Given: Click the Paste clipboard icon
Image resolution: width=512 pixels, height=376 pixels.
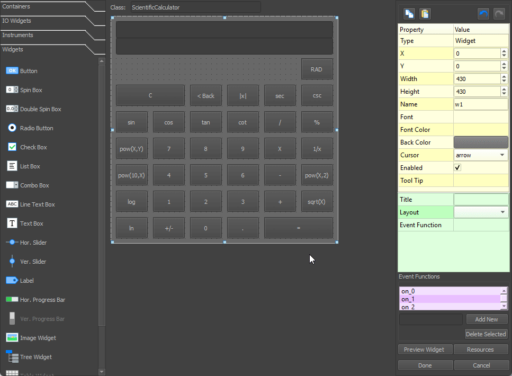Looking at the screenshot, I should (x=425, y=14).
